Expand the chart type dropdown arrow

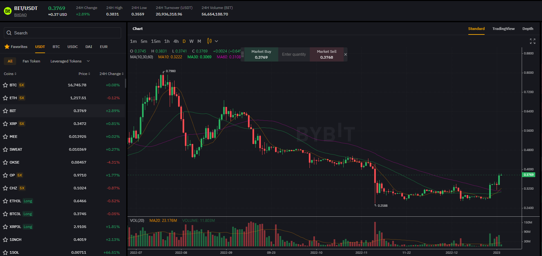pyautogui.click(x=216, y=41)
